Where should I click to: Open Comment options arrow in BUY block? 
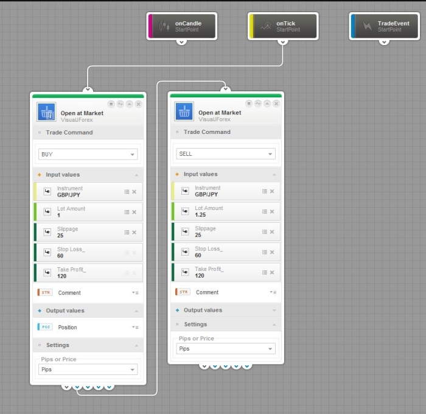click(x=135, y=293)
